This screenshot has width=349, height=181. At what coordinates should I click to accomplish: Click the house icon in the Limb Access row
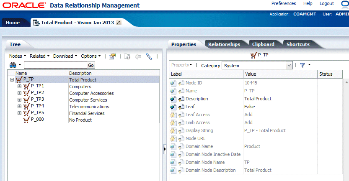173,123
